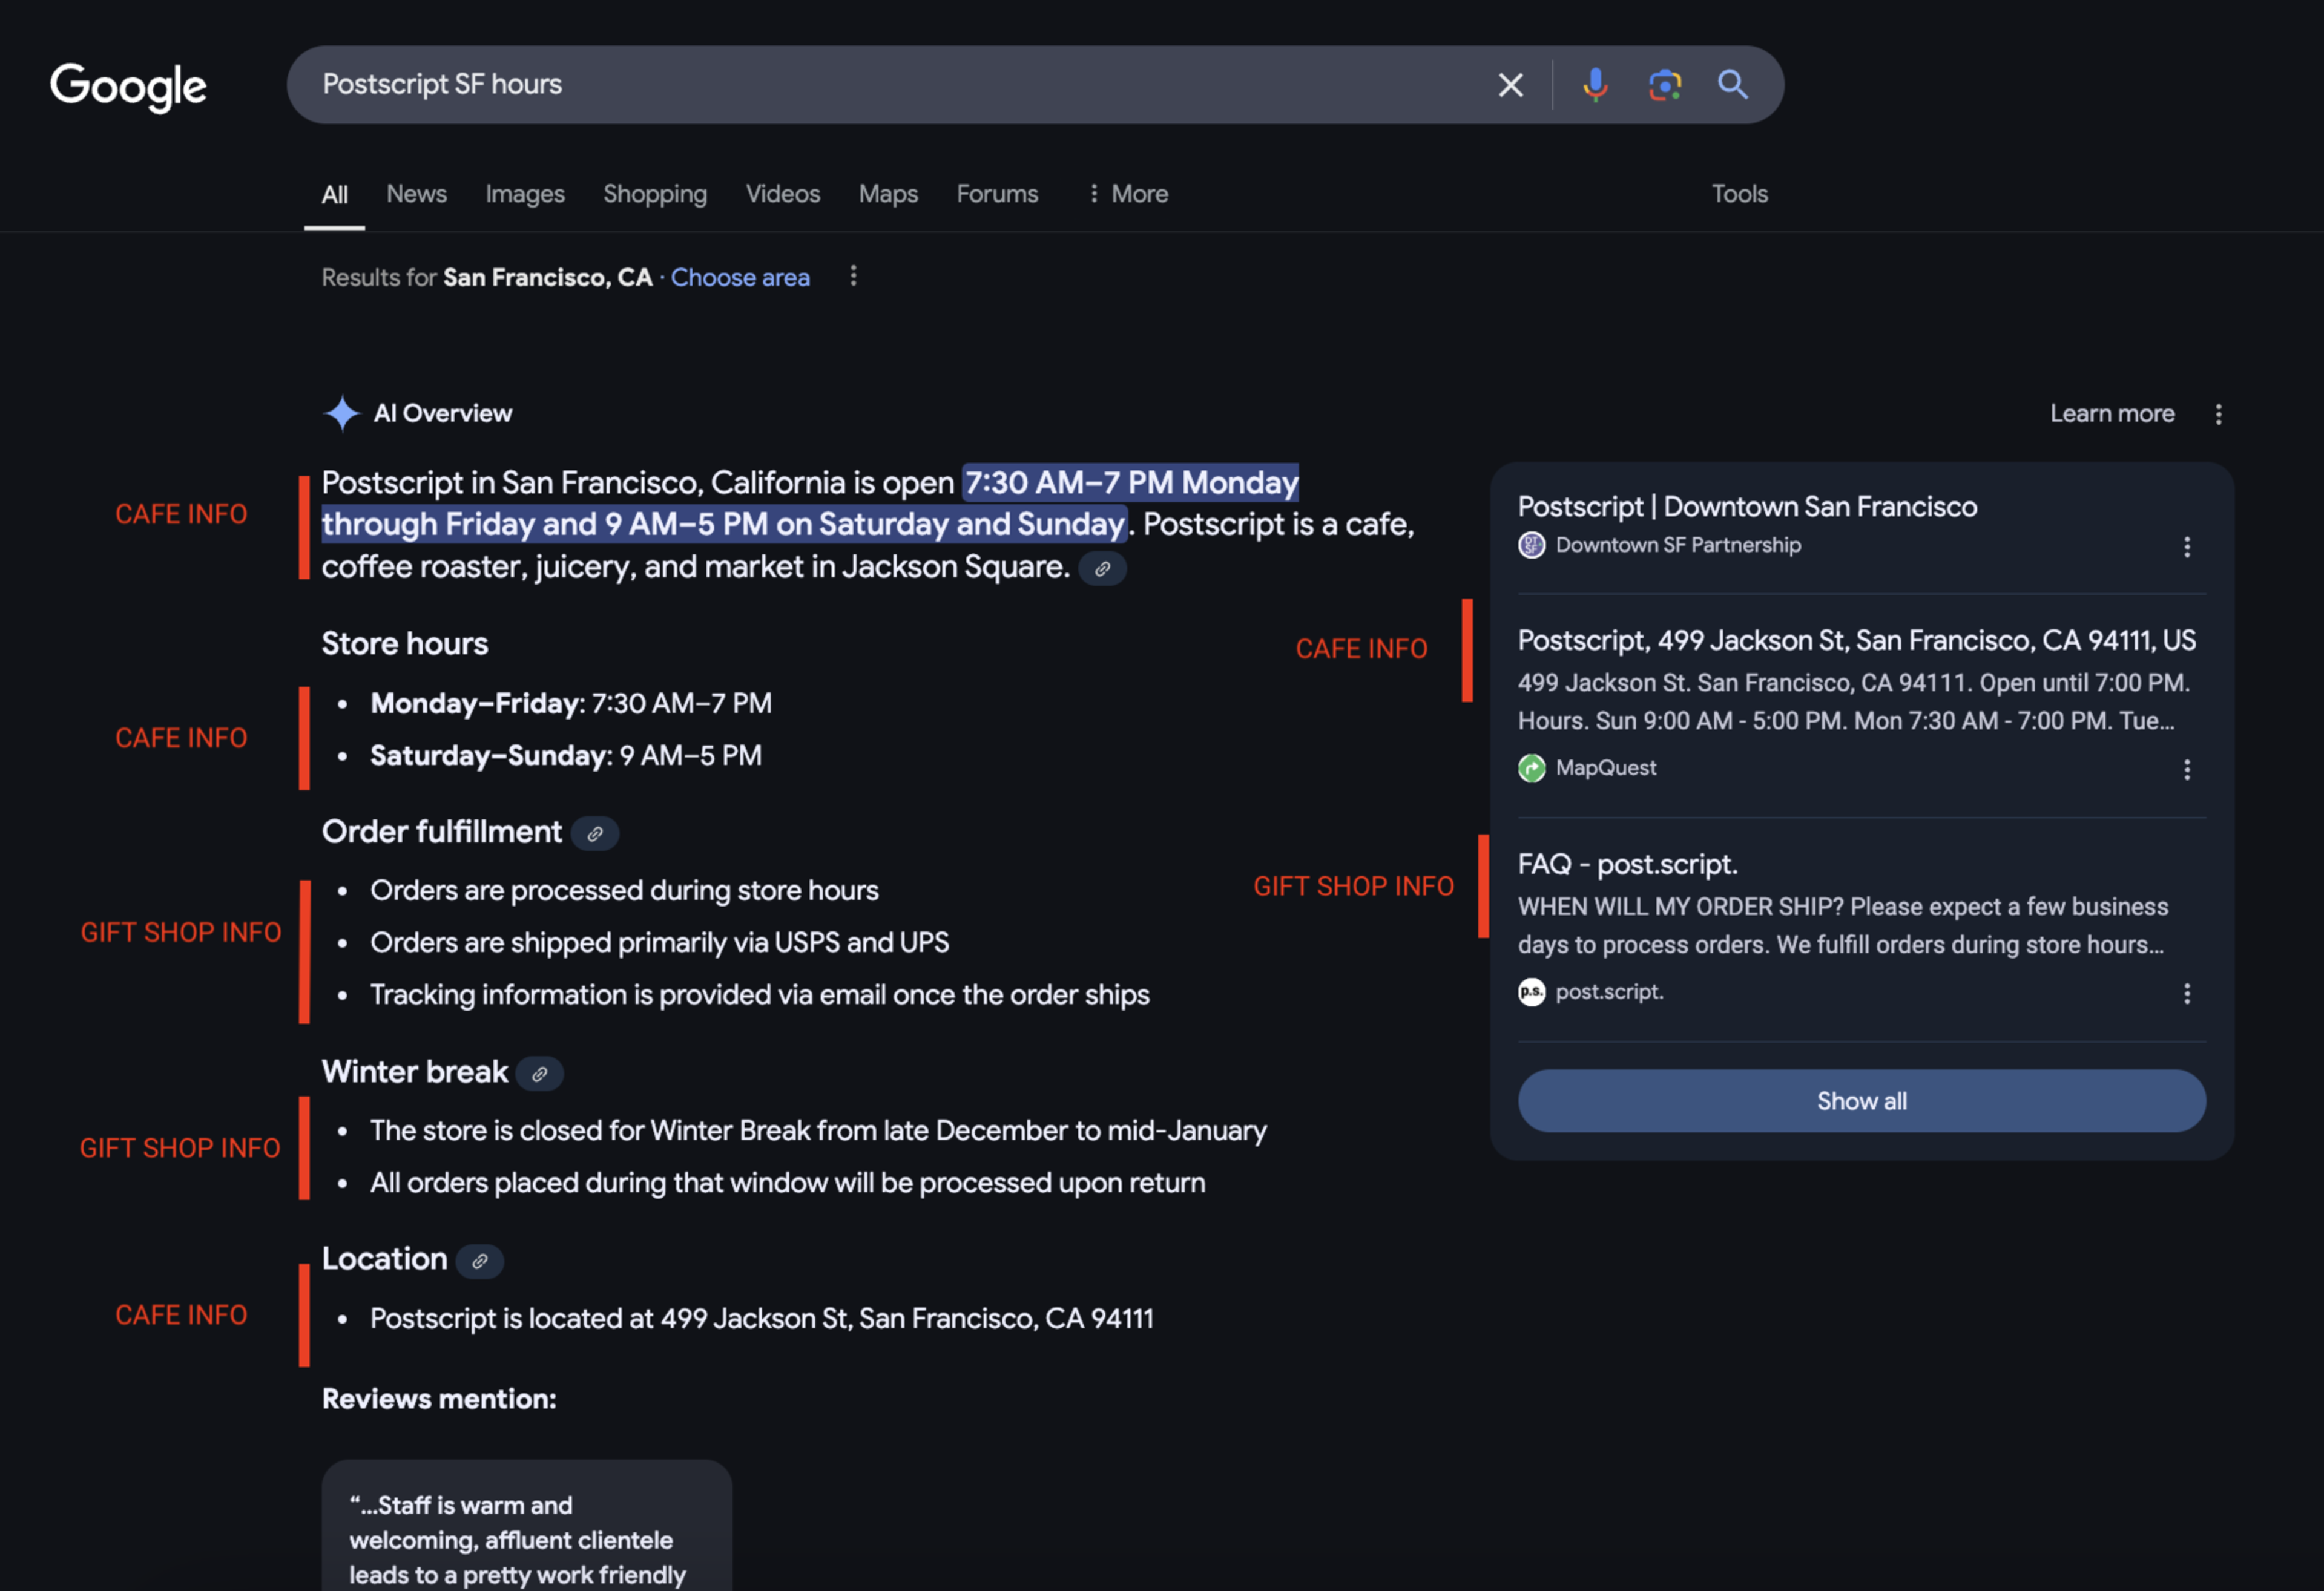Click the magnifying glass search icon

point(1733,85)
